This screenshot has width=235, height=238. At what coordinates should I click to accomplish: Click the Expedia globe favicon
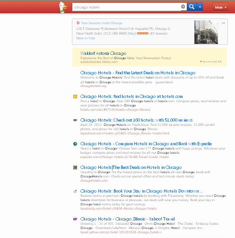75,144
